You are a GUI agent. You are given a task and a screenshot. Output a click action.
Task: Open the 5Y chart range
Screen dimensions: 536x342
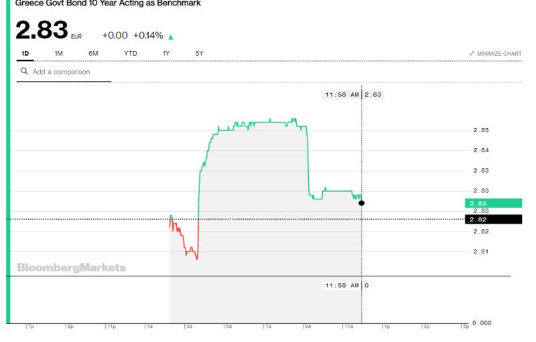[199, 54]
